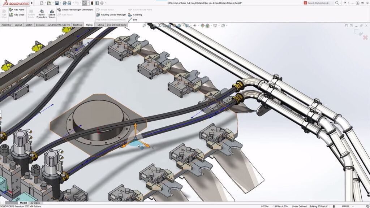The image size is (370, 208).
Task: Select the Line tool in Piping ribbon
Action: tap(135, 20)
